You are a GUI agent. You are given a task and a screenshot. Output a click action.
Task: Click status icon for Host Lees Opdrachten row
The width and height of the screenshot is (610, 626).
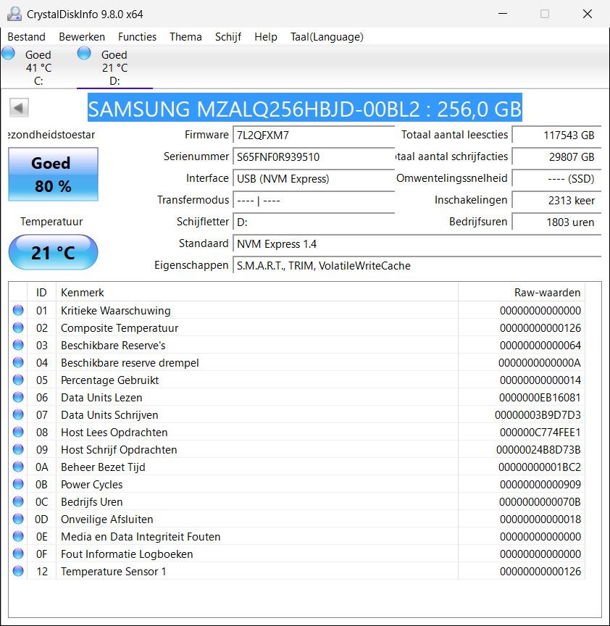tap(18, 432)
